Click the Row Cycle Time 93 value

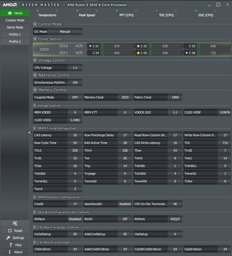(x=75, y=143)
